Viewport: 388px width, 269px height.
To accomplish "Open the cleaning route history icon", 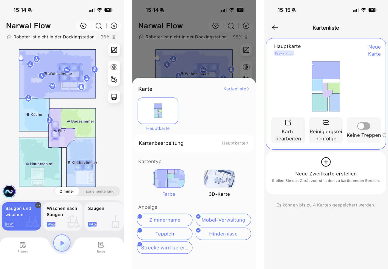I will [x=114, y=80].
